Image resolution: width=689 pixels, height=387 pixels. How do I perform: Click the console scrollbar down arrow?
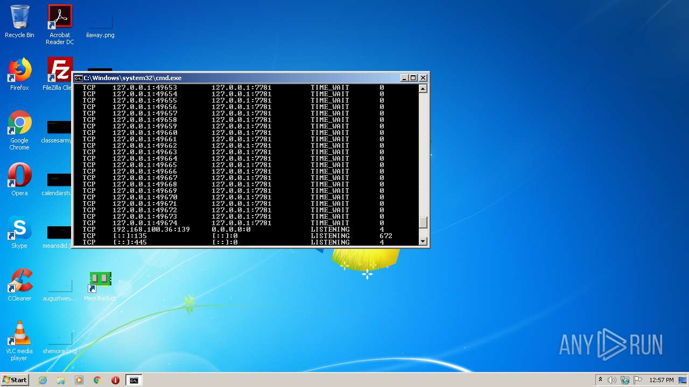pyautogui.click(x=423, y=241)
